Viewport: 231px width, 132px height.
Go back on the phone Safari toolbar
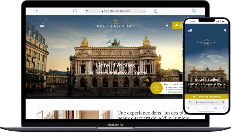tap(189, 108)
